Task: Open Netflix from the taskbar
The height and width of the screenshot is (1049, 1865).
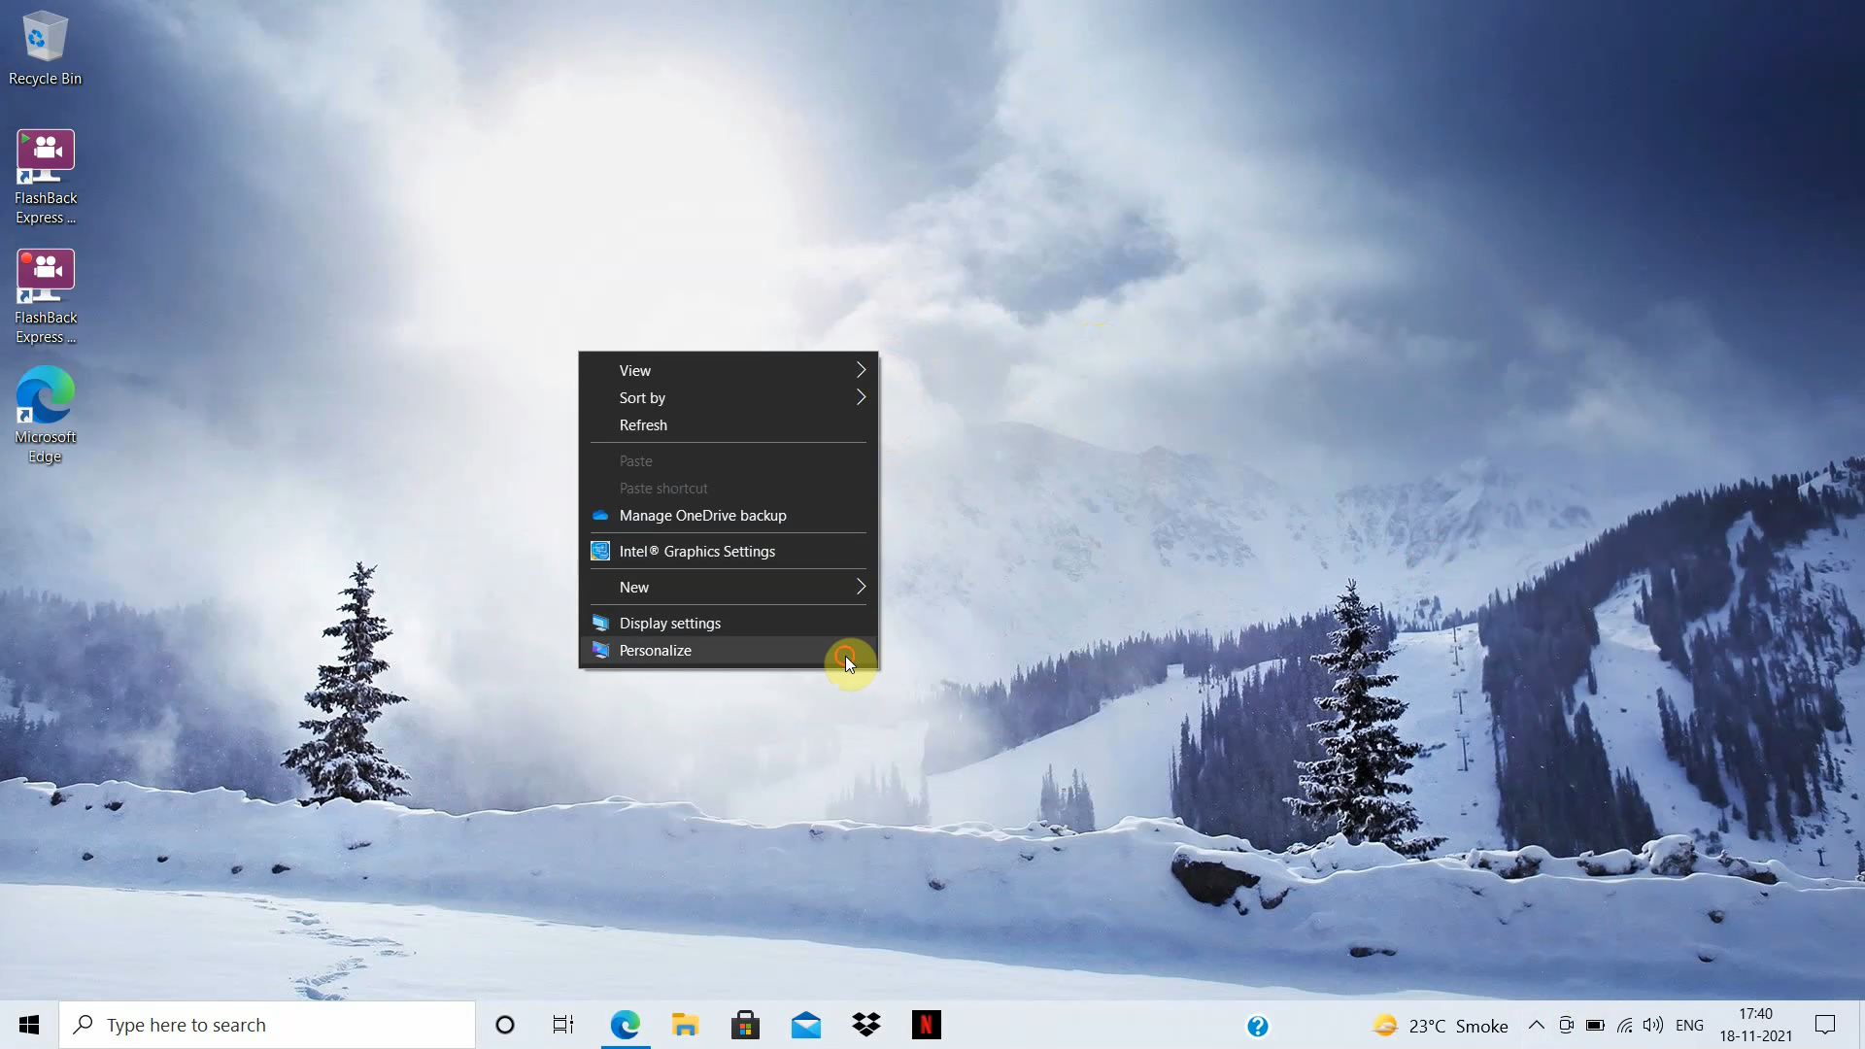Action: point(927,1024)
